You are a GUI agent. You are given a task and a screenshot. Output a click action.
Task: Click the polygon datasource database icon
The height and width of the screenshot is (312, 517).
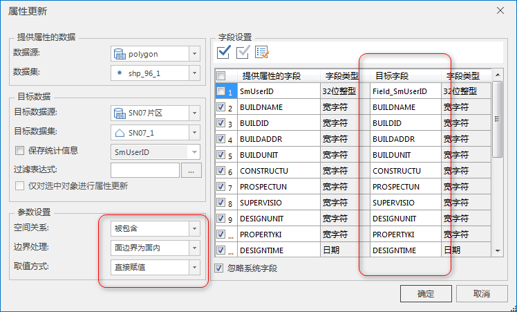click(120, 54)
